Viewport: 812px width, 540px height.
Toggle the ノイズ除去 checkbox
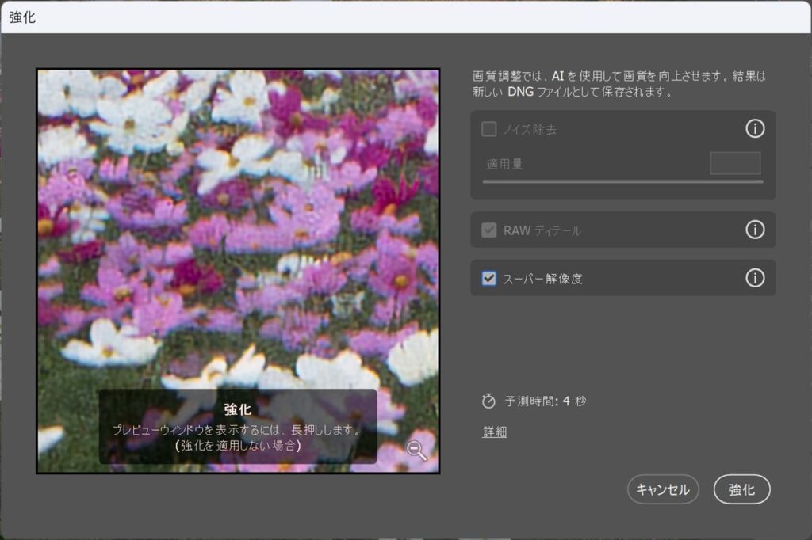[488, 129]
